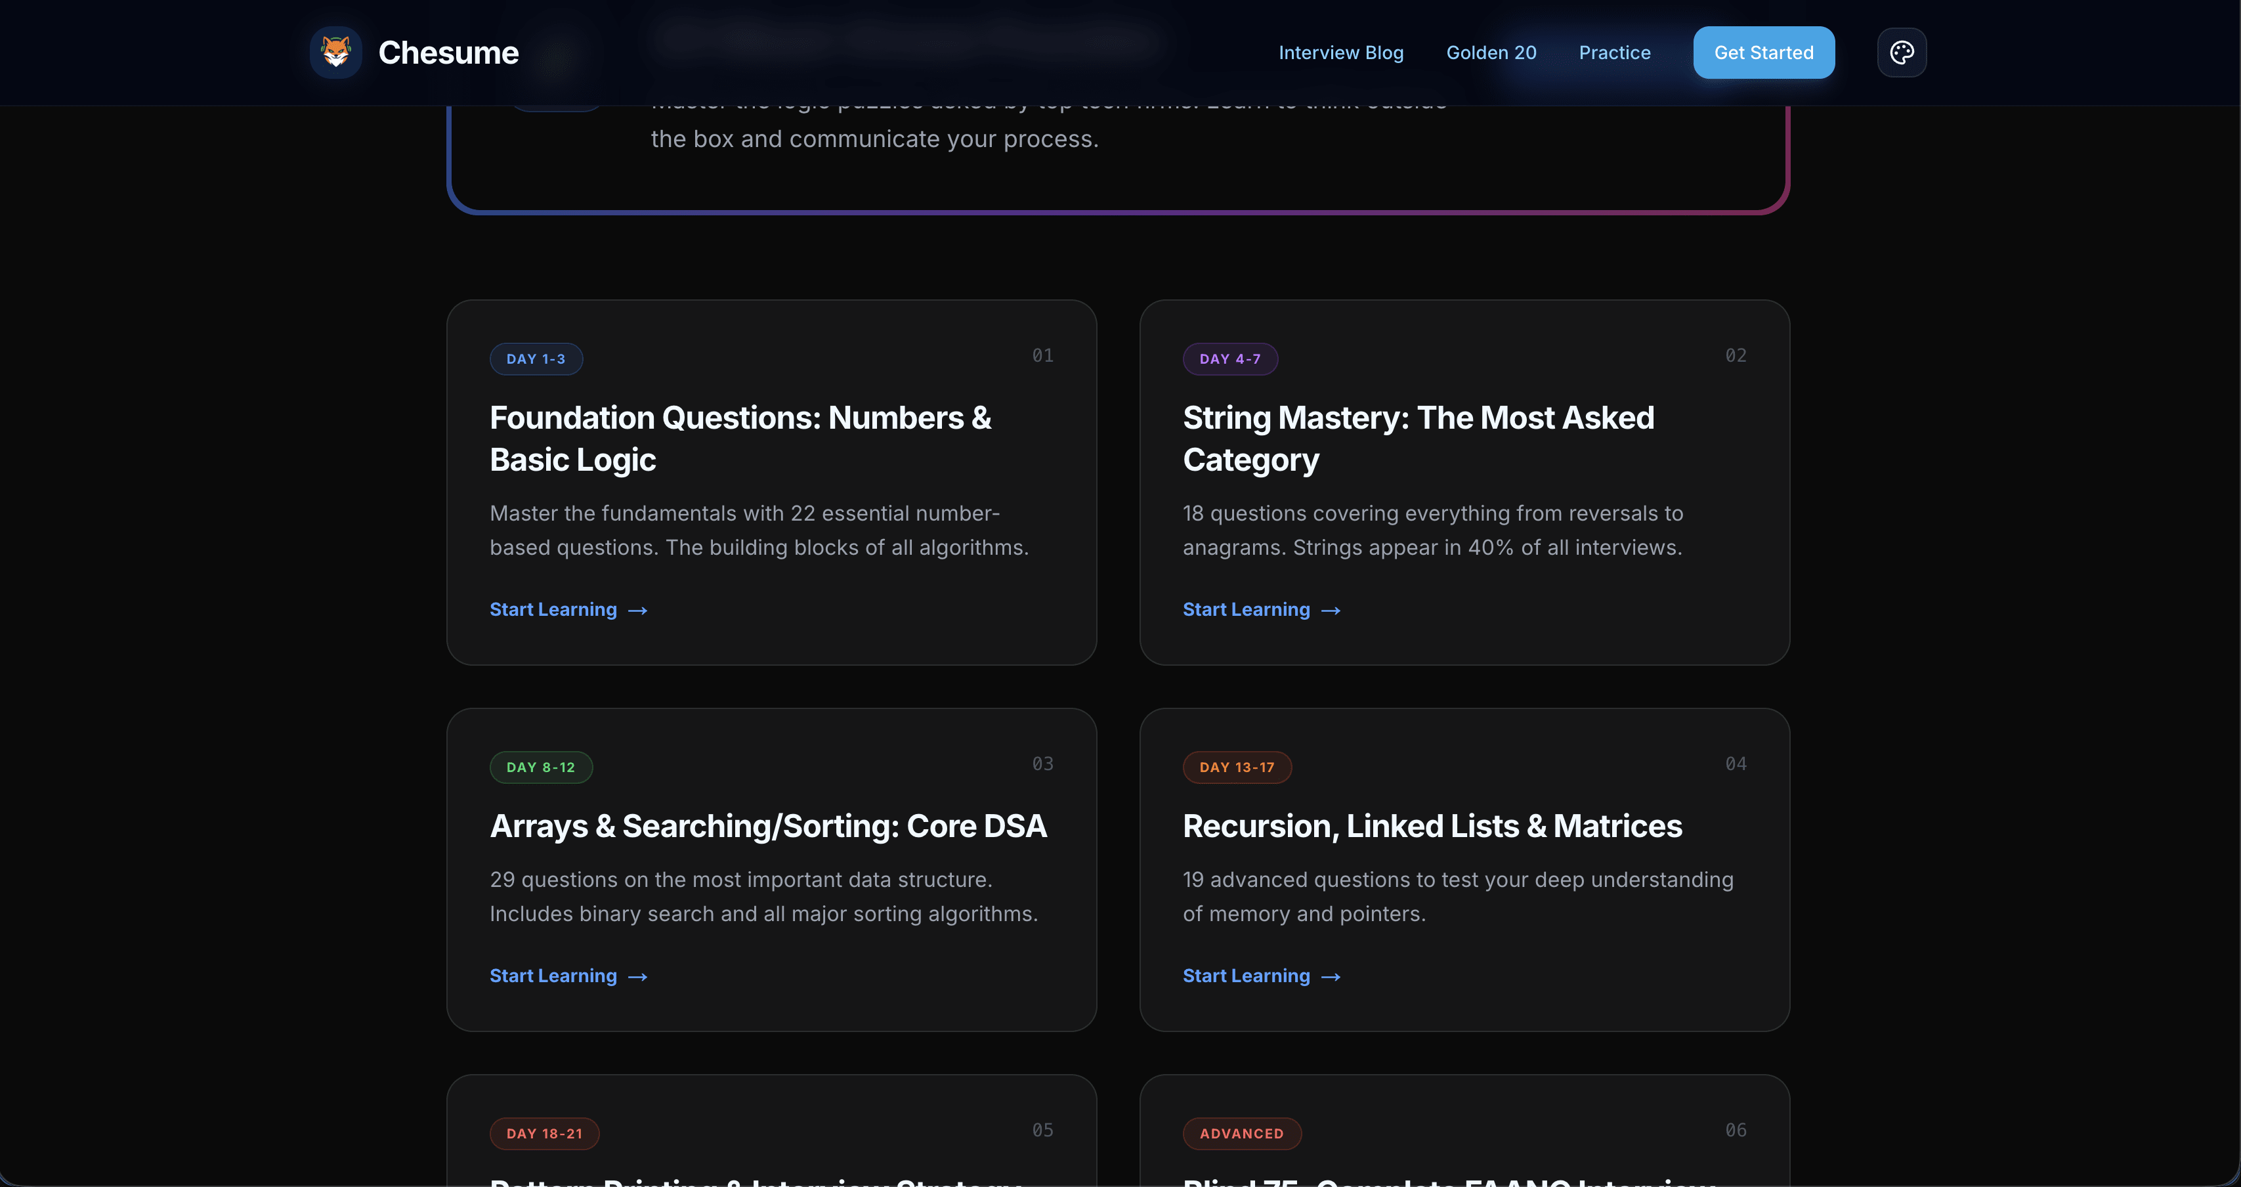Select the DAY 1-3 badge

536,358
